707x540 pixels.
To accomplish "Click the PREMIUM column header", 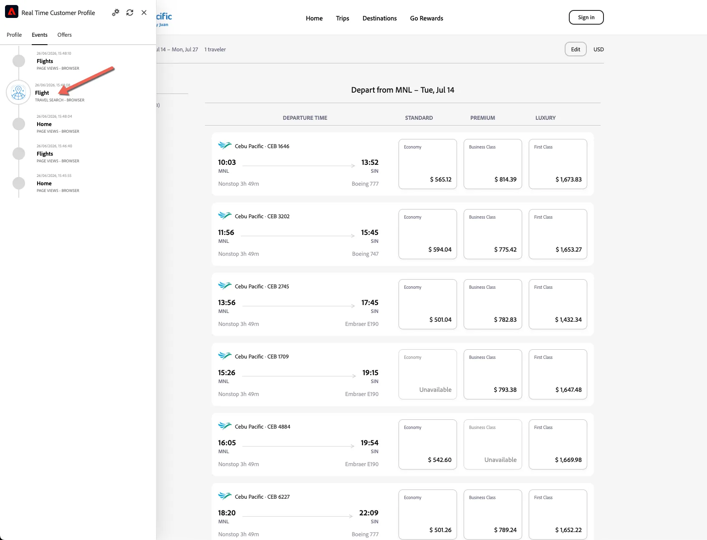I will 483,118.
